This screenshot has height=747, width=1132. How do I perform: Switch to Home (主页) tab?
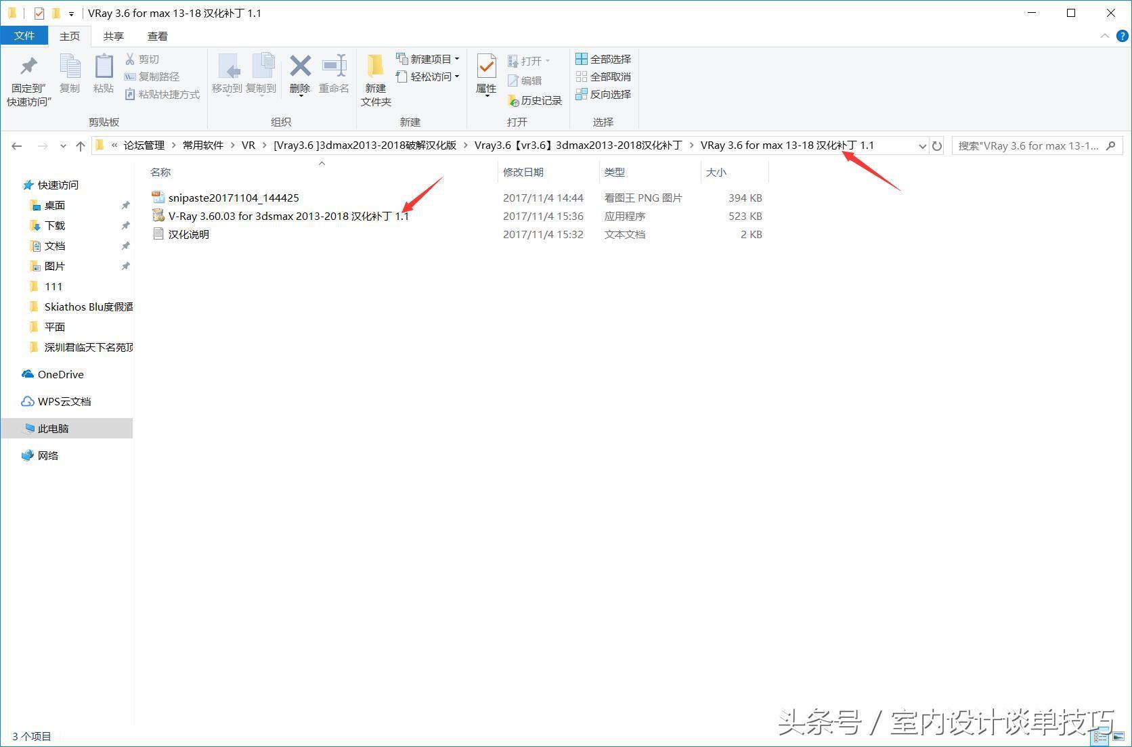click(69, 36)
